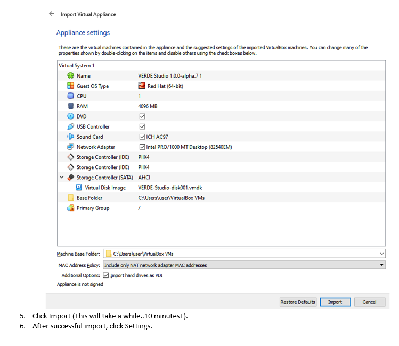The image size is (399, 346).
Task: Select the Virtual System 1 header row
Action: click(221, 65)
